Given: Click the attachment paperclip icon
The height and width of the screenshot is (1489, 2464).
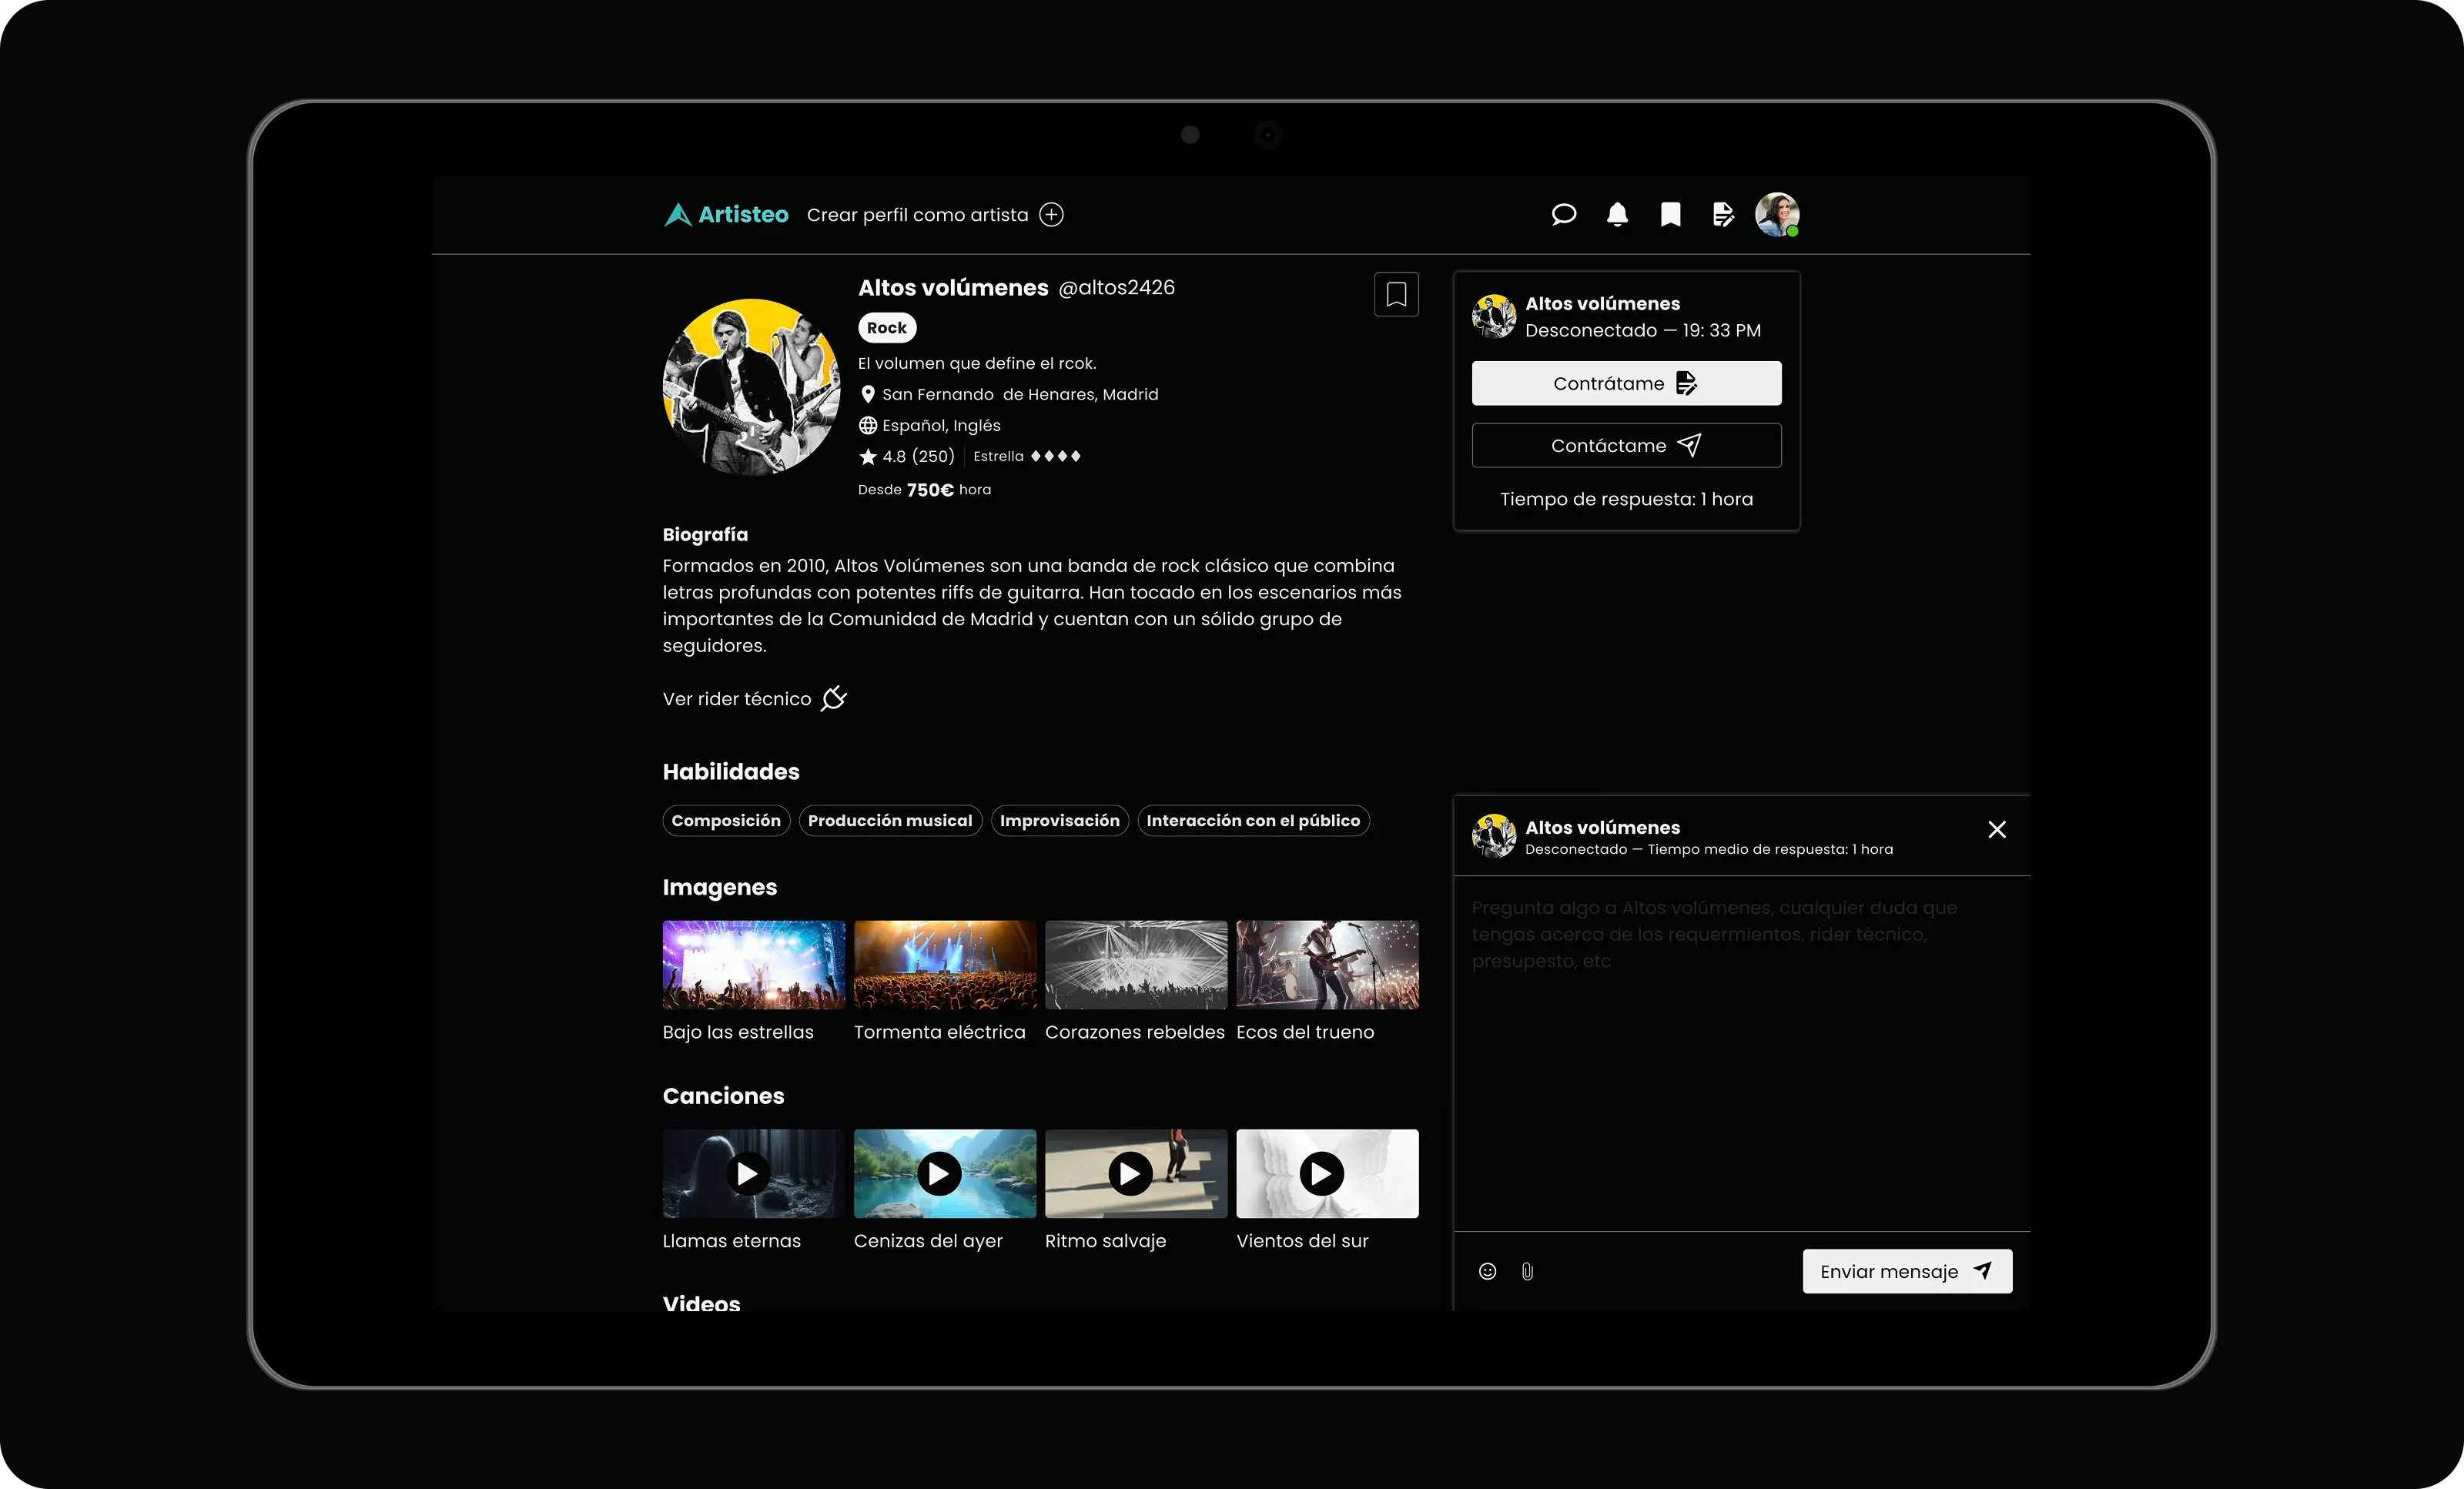Looking at the screenshot, I should click(1527, 1271).
